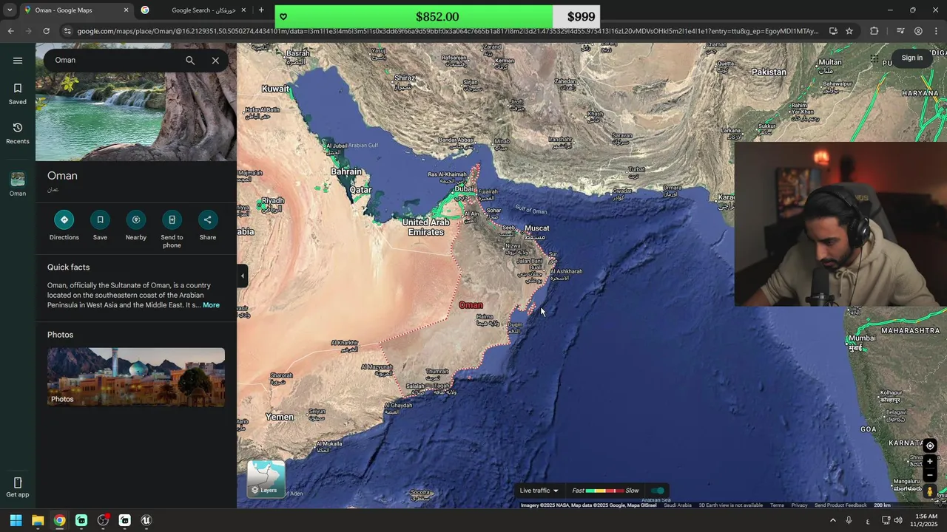Click the search magnifier icon
Viewport: 947px width, 532px height.
[x=190, y=61]
